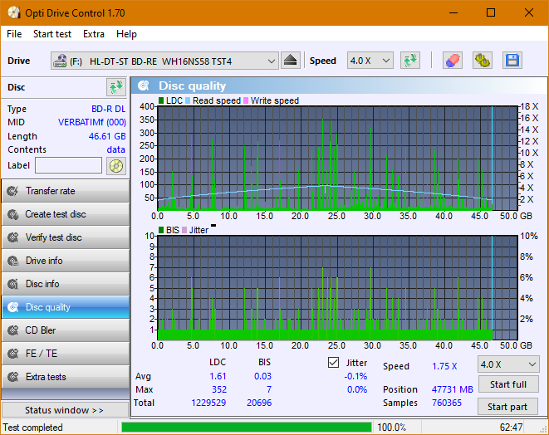The image size is (549, 435).
Task: Click the disc type BD-R DL value
Action: (x=109, y=109)
